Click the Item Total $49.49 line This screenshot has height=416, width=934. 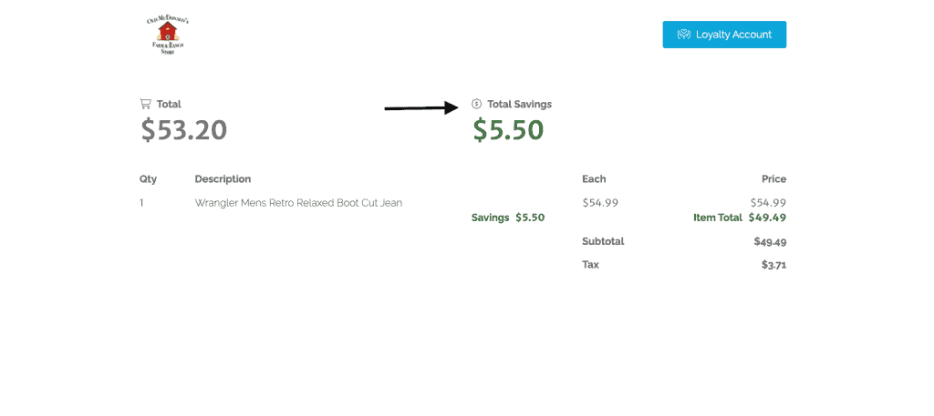tap(740, 218)
